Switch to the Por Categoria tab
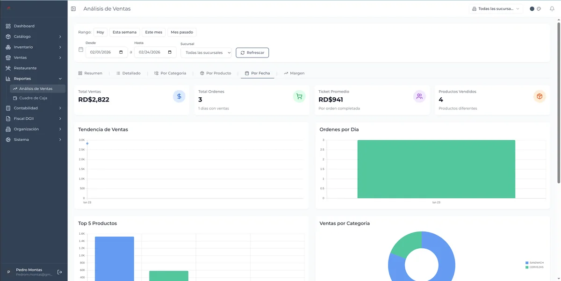561x281 pixels. tap(170, 73)
